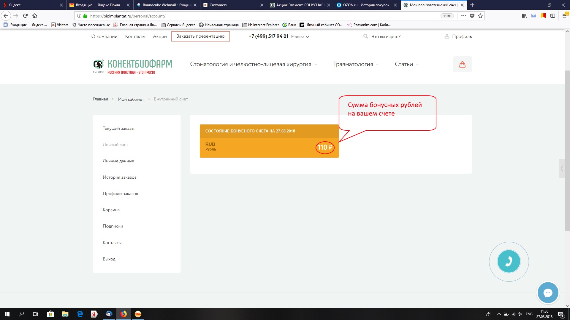Open the chat bubble widget
570x320 pixels.
(x=548, y=293)
